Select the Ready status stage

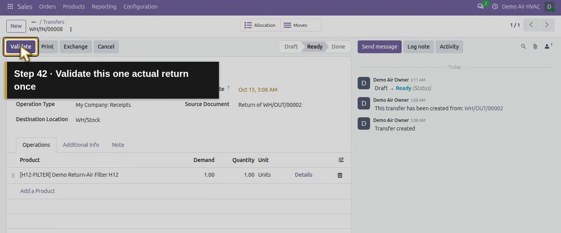pos(315,47)
